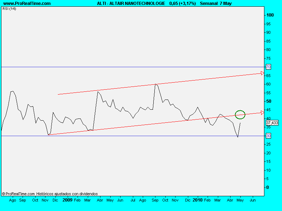Click the ProRealTime.com copyright notice text
Viewport: 282px width, 211px height.
pos(50,194)
